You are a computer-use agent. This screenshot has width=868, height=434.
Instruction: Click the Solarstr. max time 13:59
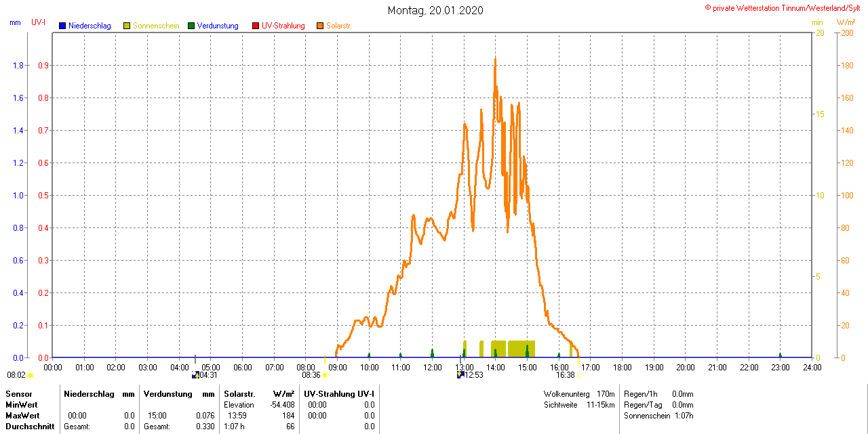tap(237, 416)
